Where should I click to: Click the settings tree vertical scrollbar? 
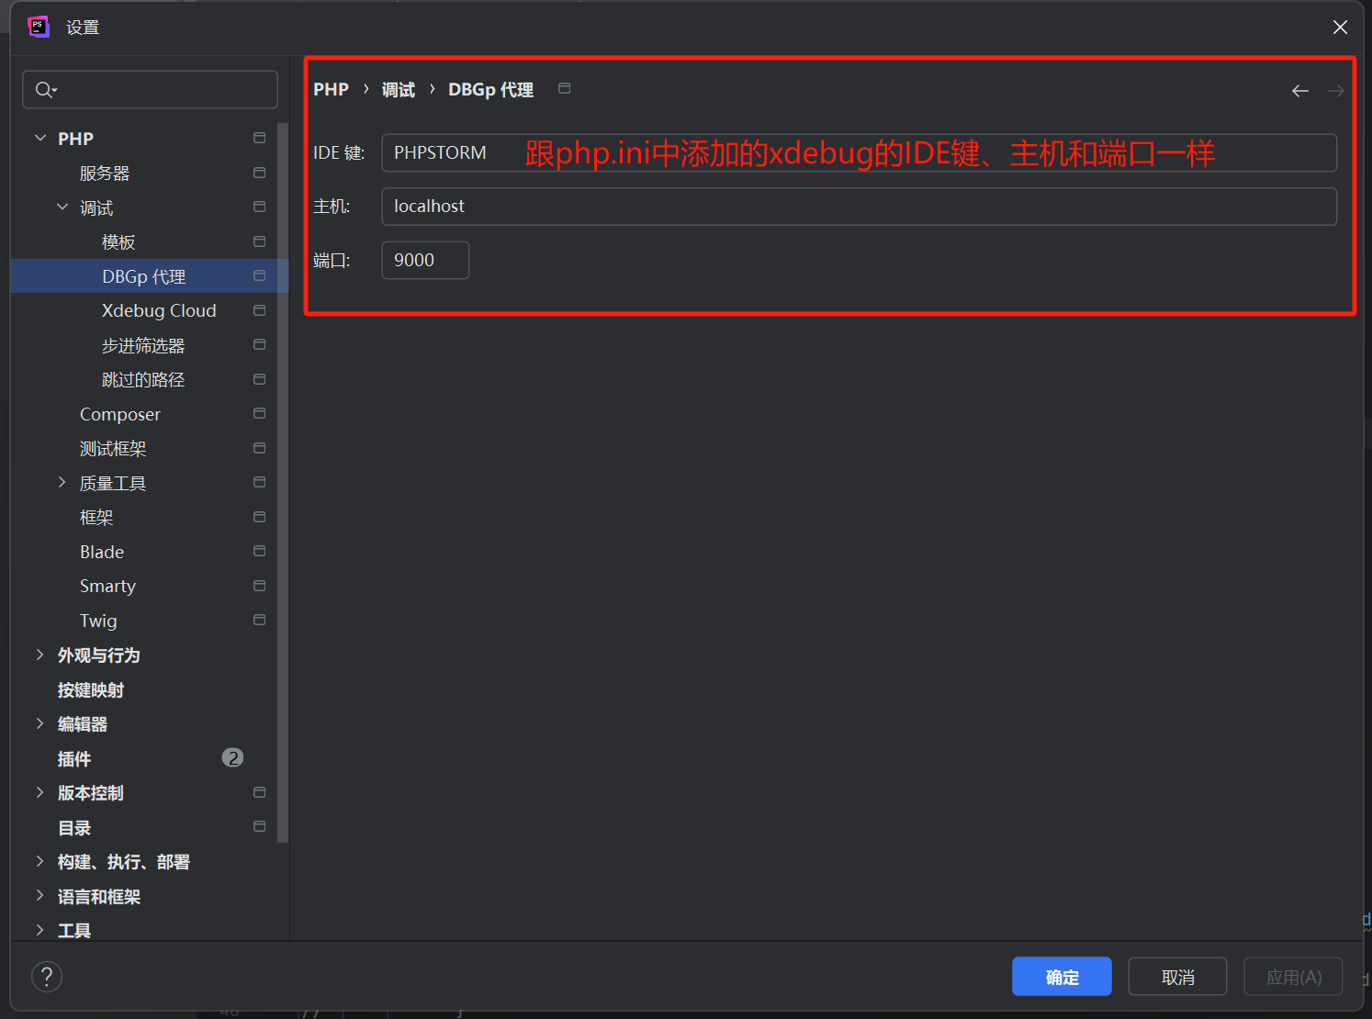point(283,482)
